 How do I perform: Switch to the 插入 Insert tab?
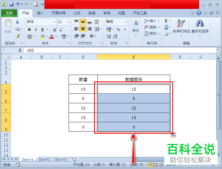(x=40, y=13)
